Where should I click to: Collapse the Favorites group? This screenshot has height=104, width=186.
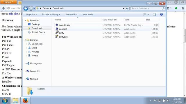pyautogui.click(x=25, y=21)
